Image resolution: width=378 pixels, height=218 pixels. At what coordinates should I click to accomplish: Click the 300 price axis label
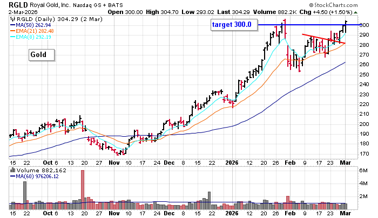tap(365, 25)
